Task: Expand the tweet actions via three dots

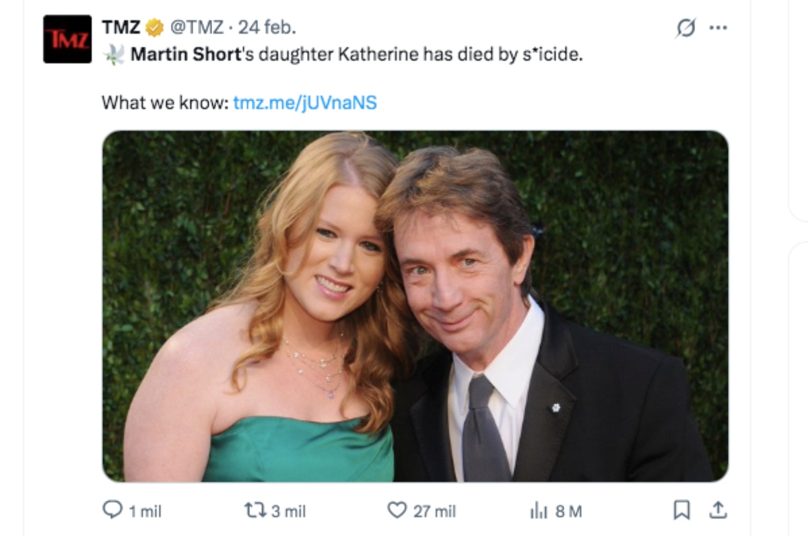Action: (x=718, y=27)
